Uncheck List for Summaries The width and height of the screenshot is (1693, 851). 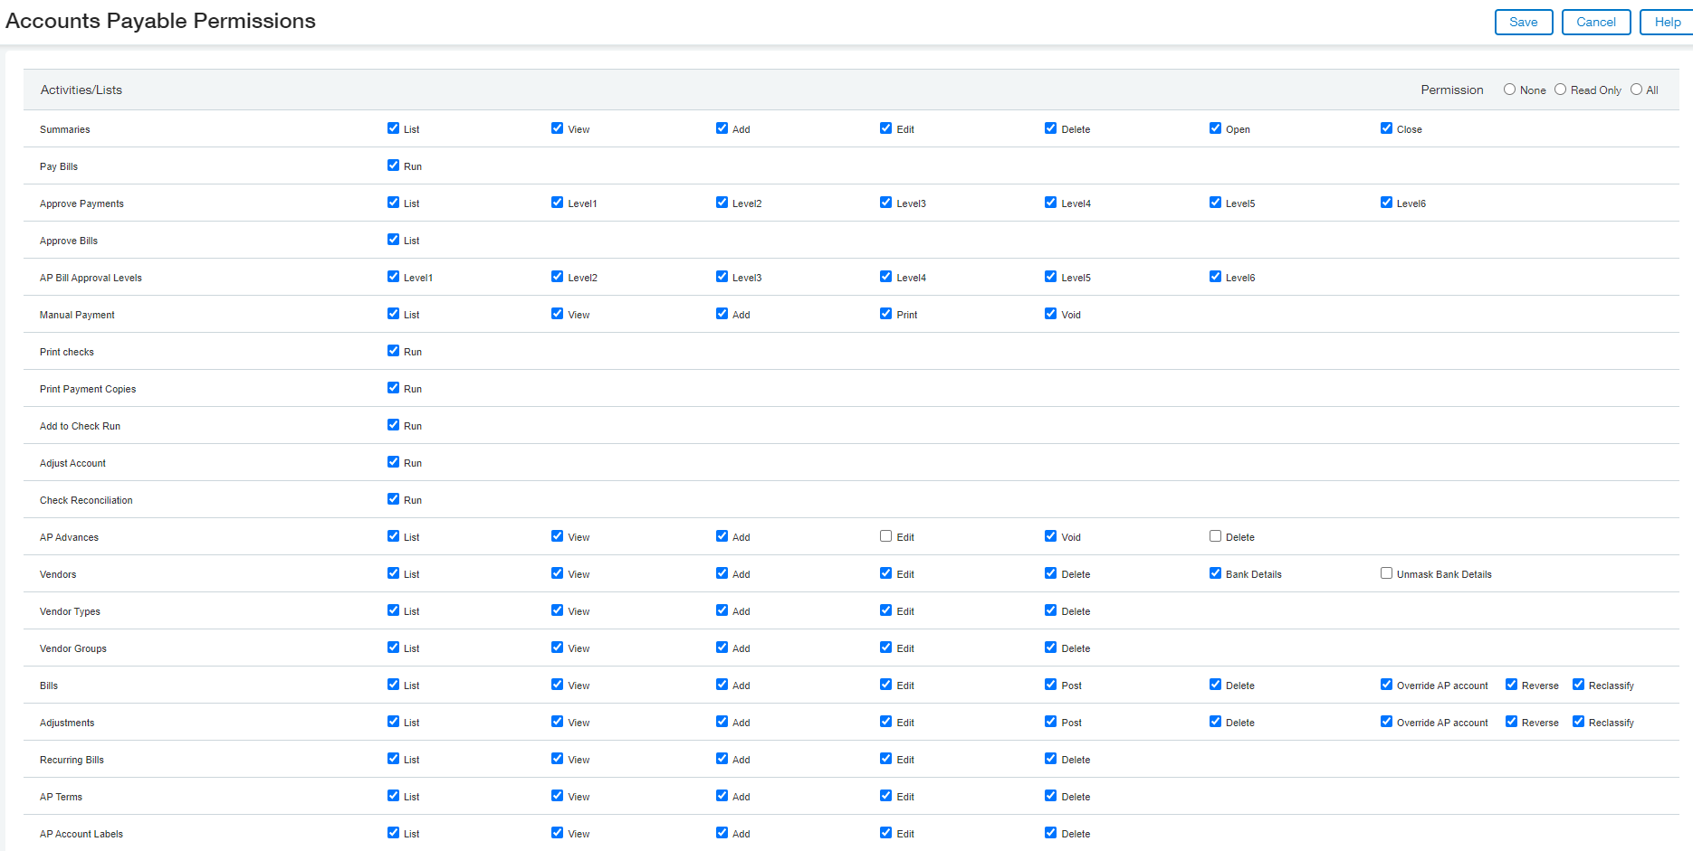pyautogui.click(x=393, y=128)
